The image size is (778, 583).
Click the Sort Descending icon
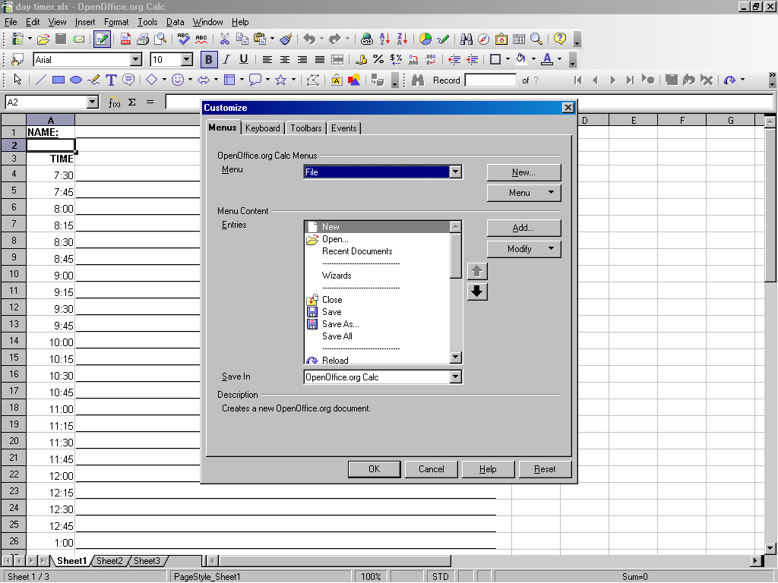[402, 39]
